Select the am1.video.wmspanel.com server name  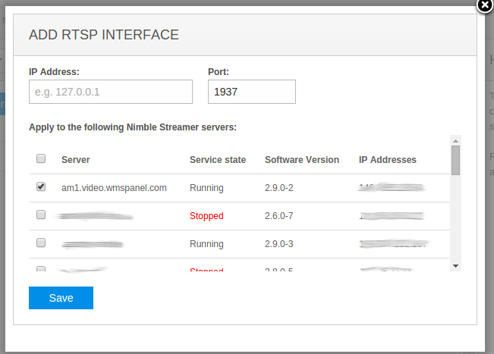tap(114, 188)
